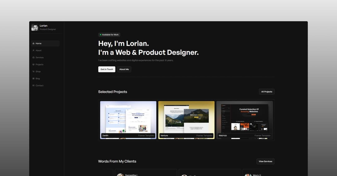The width and height of the screenshot is (337, 176).
Task: Click the Words From My Clients heading
Action: click(x=117, y=161)
